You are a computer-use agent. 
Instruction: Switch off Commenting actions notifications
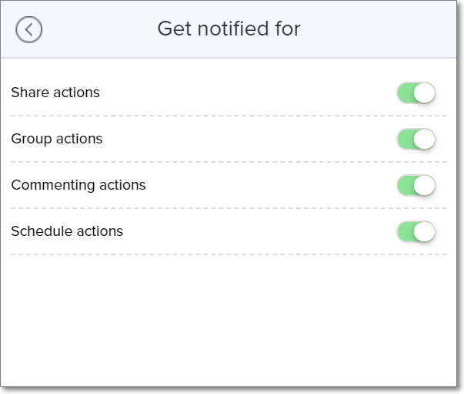pos(416,186)
